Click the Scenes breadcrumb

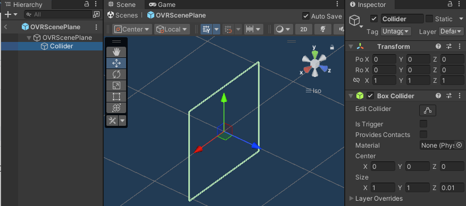click(x=123, y=15)
